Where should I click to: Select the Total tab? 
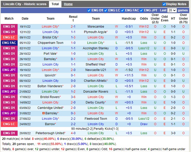pos(55,4)
